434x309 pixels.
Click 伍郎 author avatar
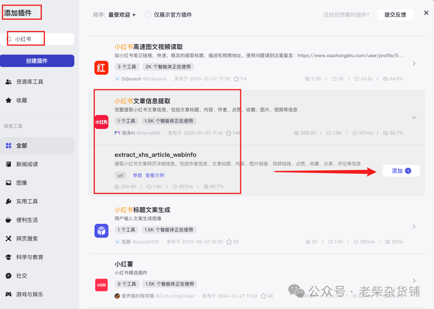coord(117,242)
